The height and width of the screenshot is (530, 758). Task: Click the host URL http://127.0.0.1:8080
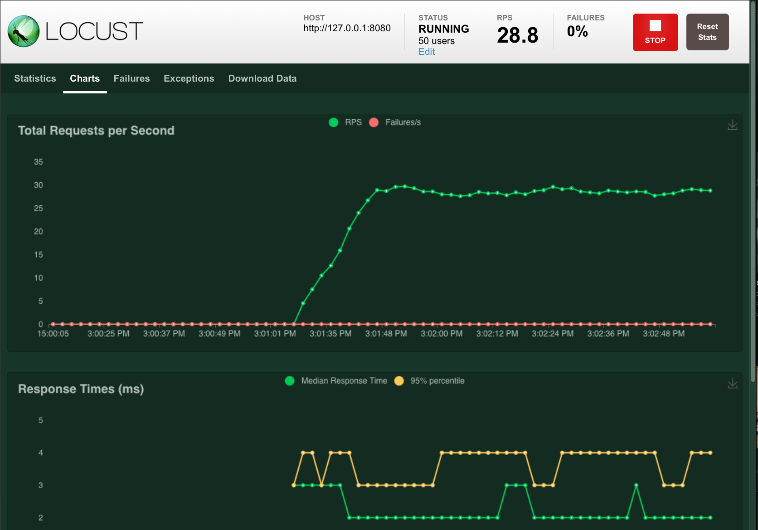[347, 28]
